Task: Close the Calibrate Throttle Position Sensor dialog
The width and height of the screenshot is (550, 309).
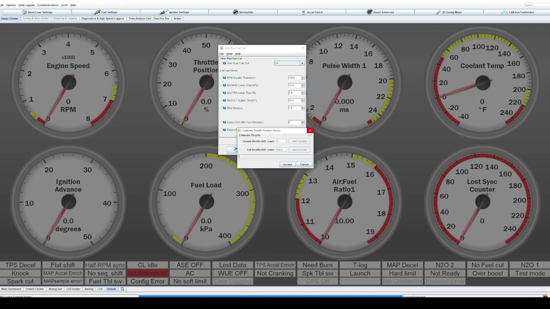Action: point(310,130)
